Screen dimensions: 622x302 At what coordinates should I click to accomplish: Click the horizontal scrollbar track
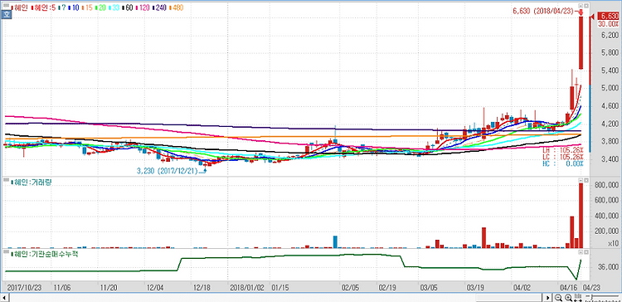275,298
